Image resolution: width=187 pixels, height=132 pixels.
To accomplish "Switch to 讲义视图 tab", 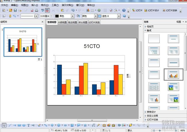I will (83, 22).
